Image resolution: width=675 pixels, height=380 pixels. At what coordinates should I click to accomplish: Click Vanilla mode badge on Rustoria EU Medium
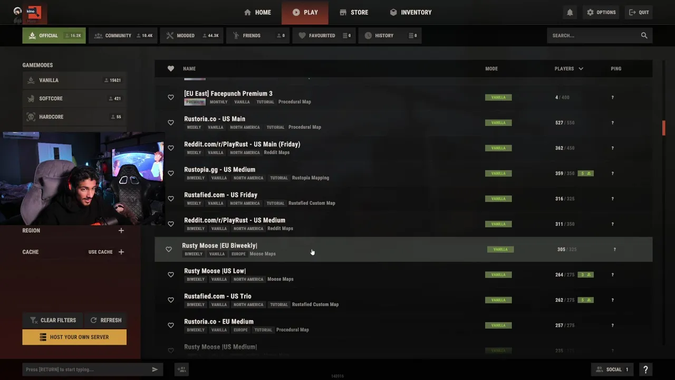click(498, 326)
